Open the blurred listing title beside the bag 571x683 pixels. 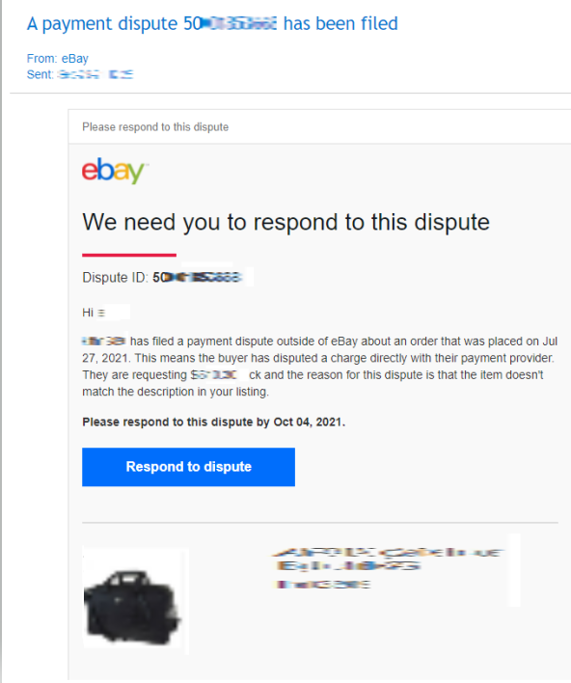388,560
